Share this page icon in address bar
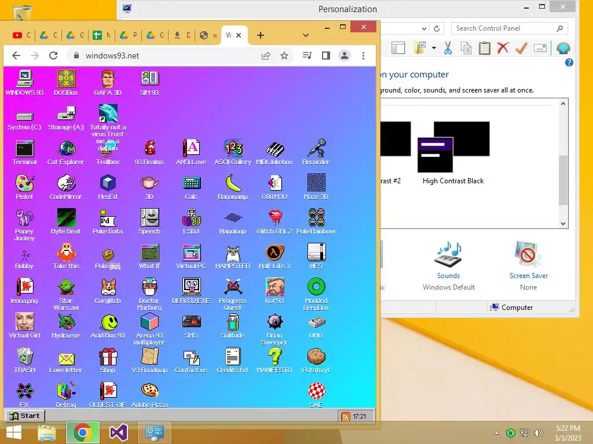This screenshot has height=444, width=593. click(x=266, y=56)
